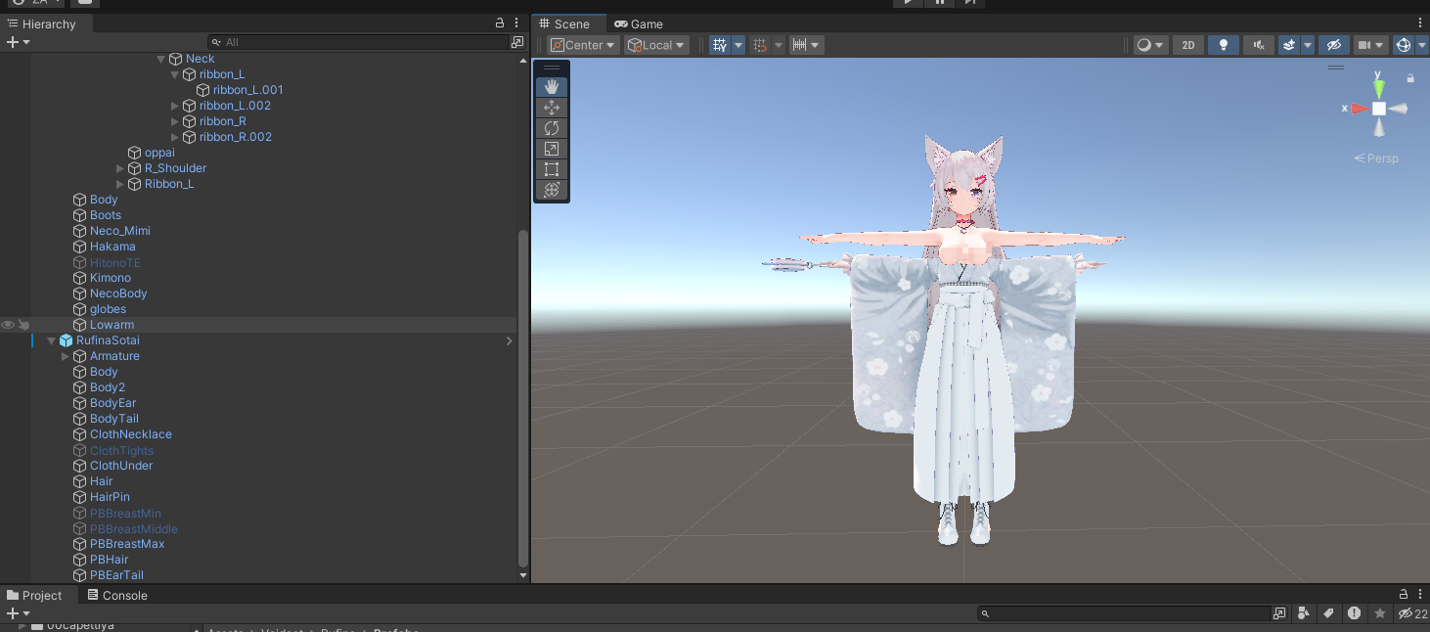This screenshot has height=632, width=1430.
Task: Open the Center pivot mode dropdown
Action: (x=583, y=45)
